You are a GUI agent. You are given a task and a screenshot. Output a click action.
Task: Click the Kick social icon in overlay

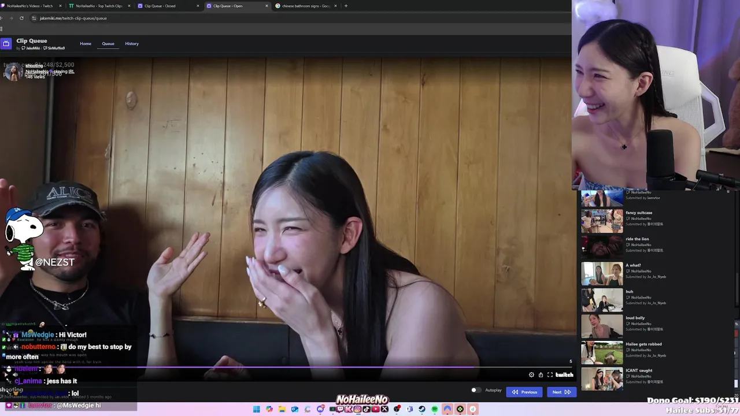tap(349, 409)
